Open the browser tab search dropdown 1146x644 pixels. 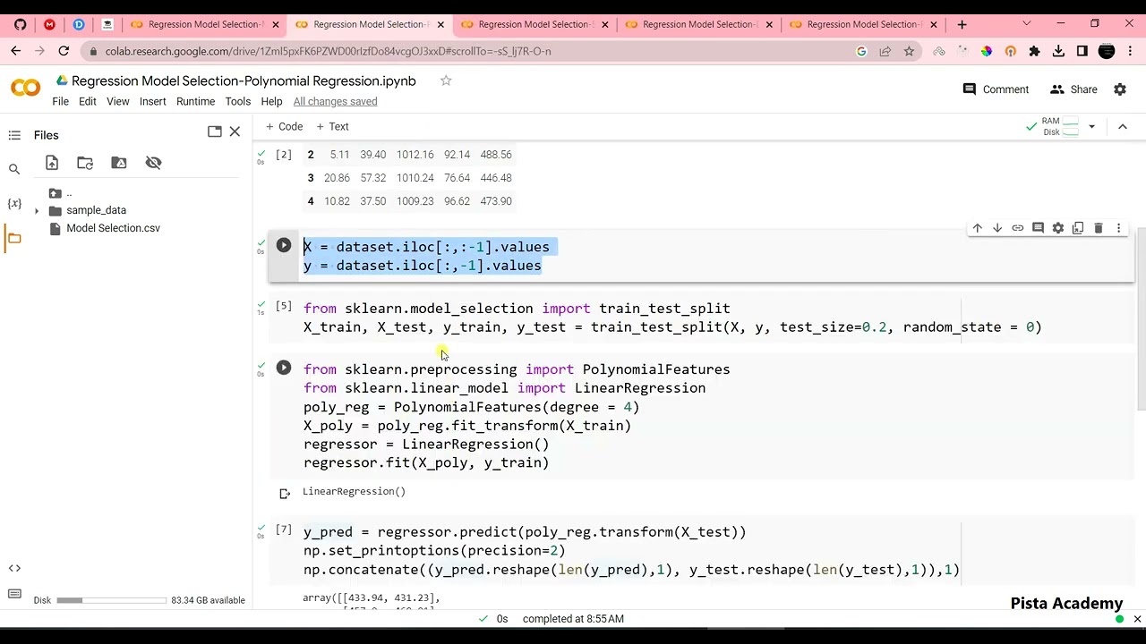tap(1026, 24)
